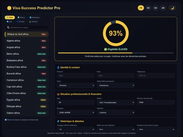Screen dimensions: 183x137
Task: Click the Algorithme BayesVisa footer text
Action: 91,133
